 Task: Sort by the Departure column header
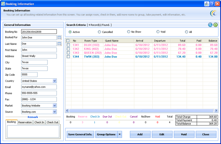[x=162, y=41]
